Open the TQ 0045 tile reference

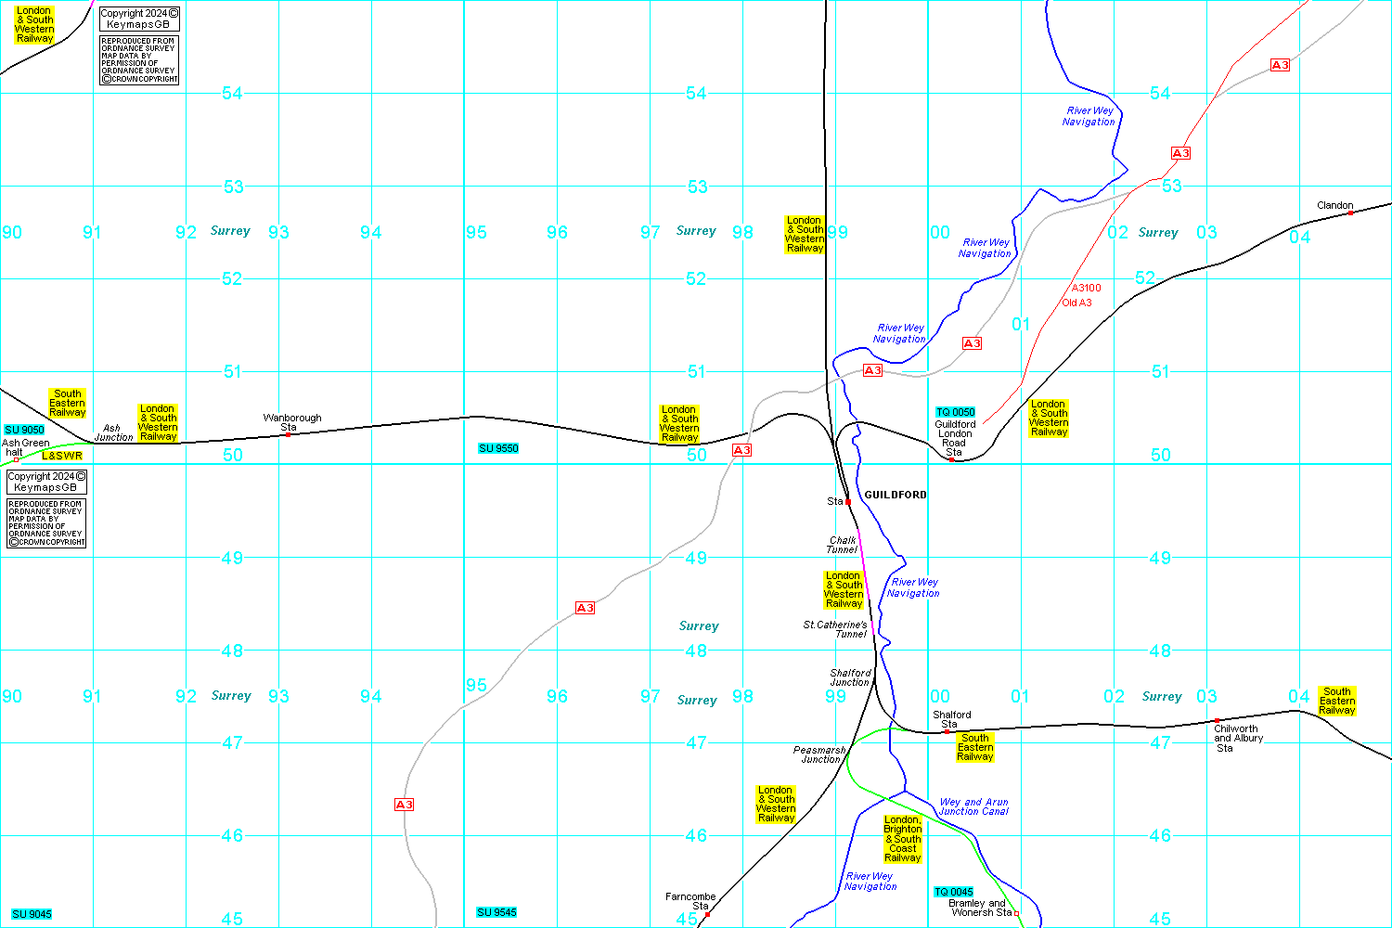click(x=954, y=892)
